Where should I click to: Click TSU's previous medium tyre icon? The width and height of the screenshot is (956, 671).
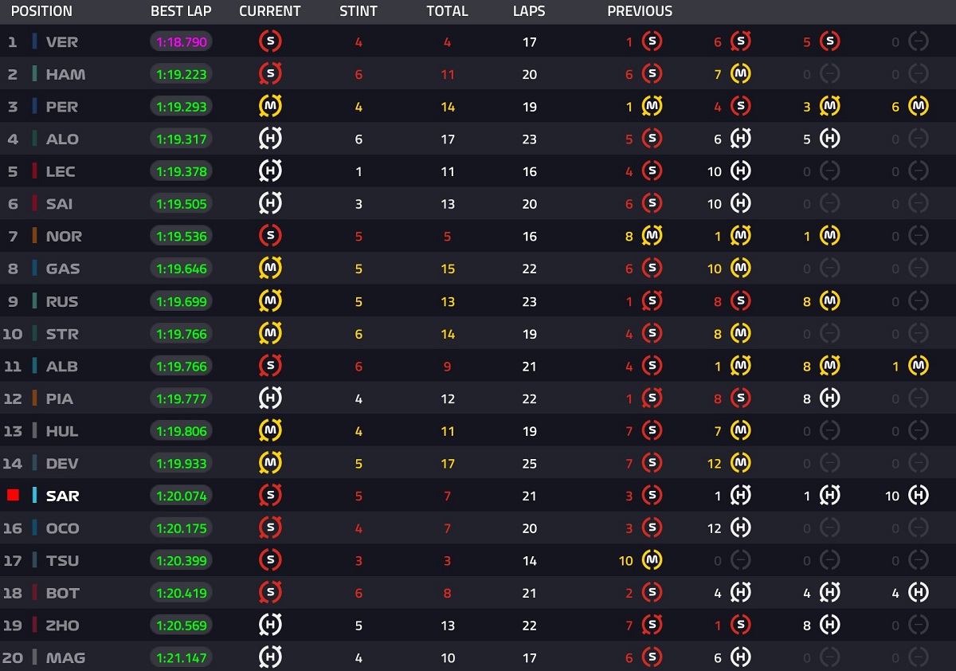[652, 560]
